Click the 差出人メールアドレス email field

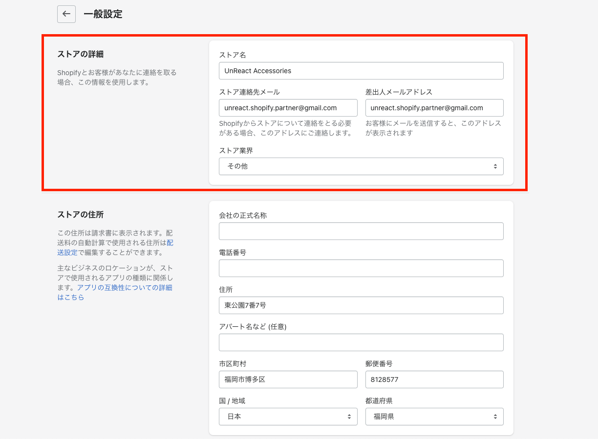(434, 108)
